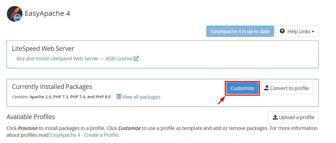Click the list icon beside View all packages
The width and height of the screenshot is (336, 143).
[x=119, y=97]
